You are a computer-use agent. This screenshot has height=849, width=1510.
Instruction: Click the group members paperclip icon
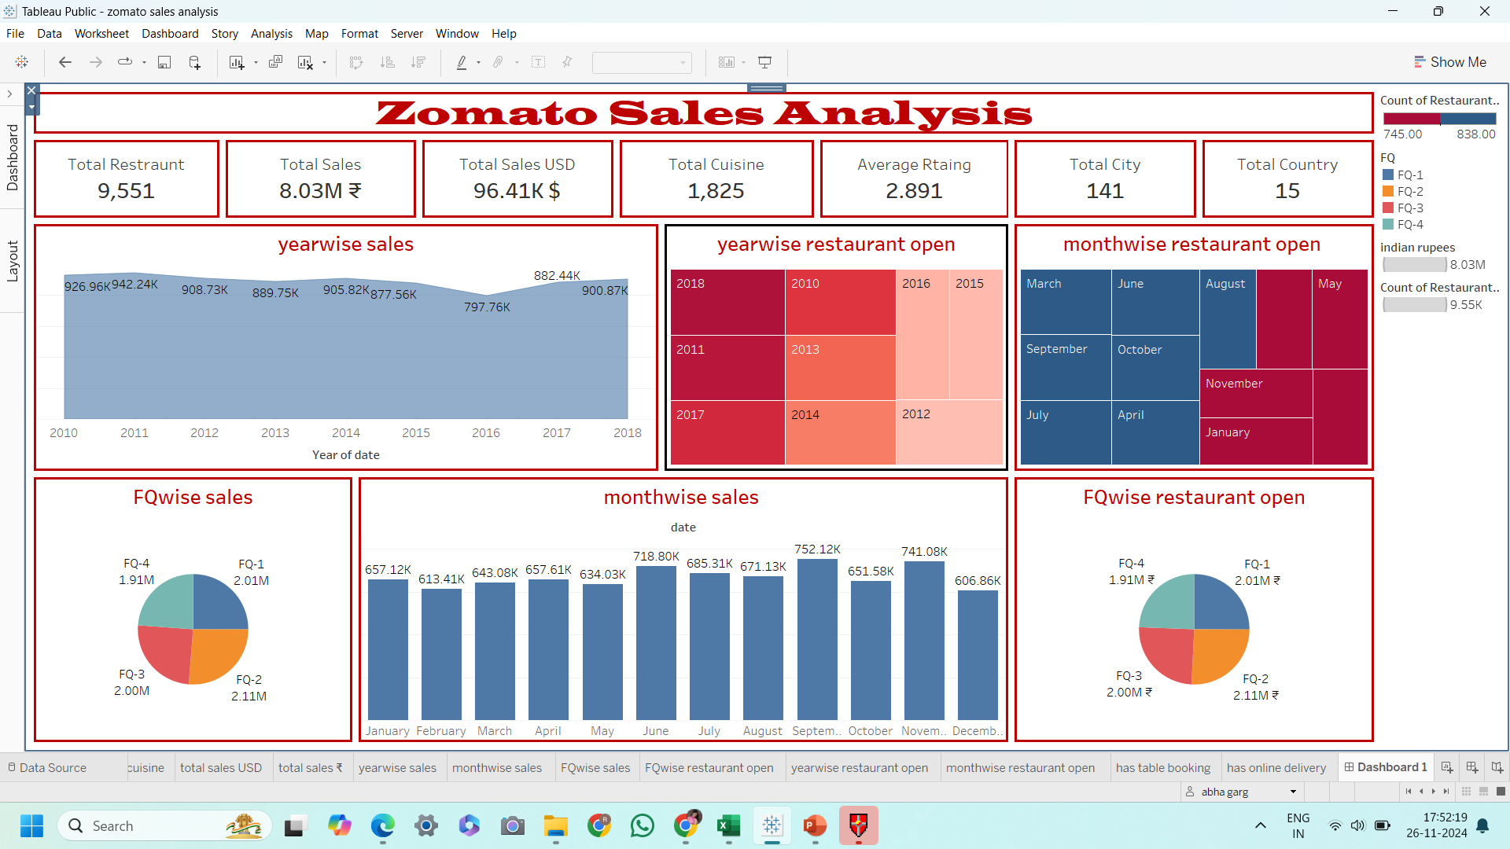498,62
